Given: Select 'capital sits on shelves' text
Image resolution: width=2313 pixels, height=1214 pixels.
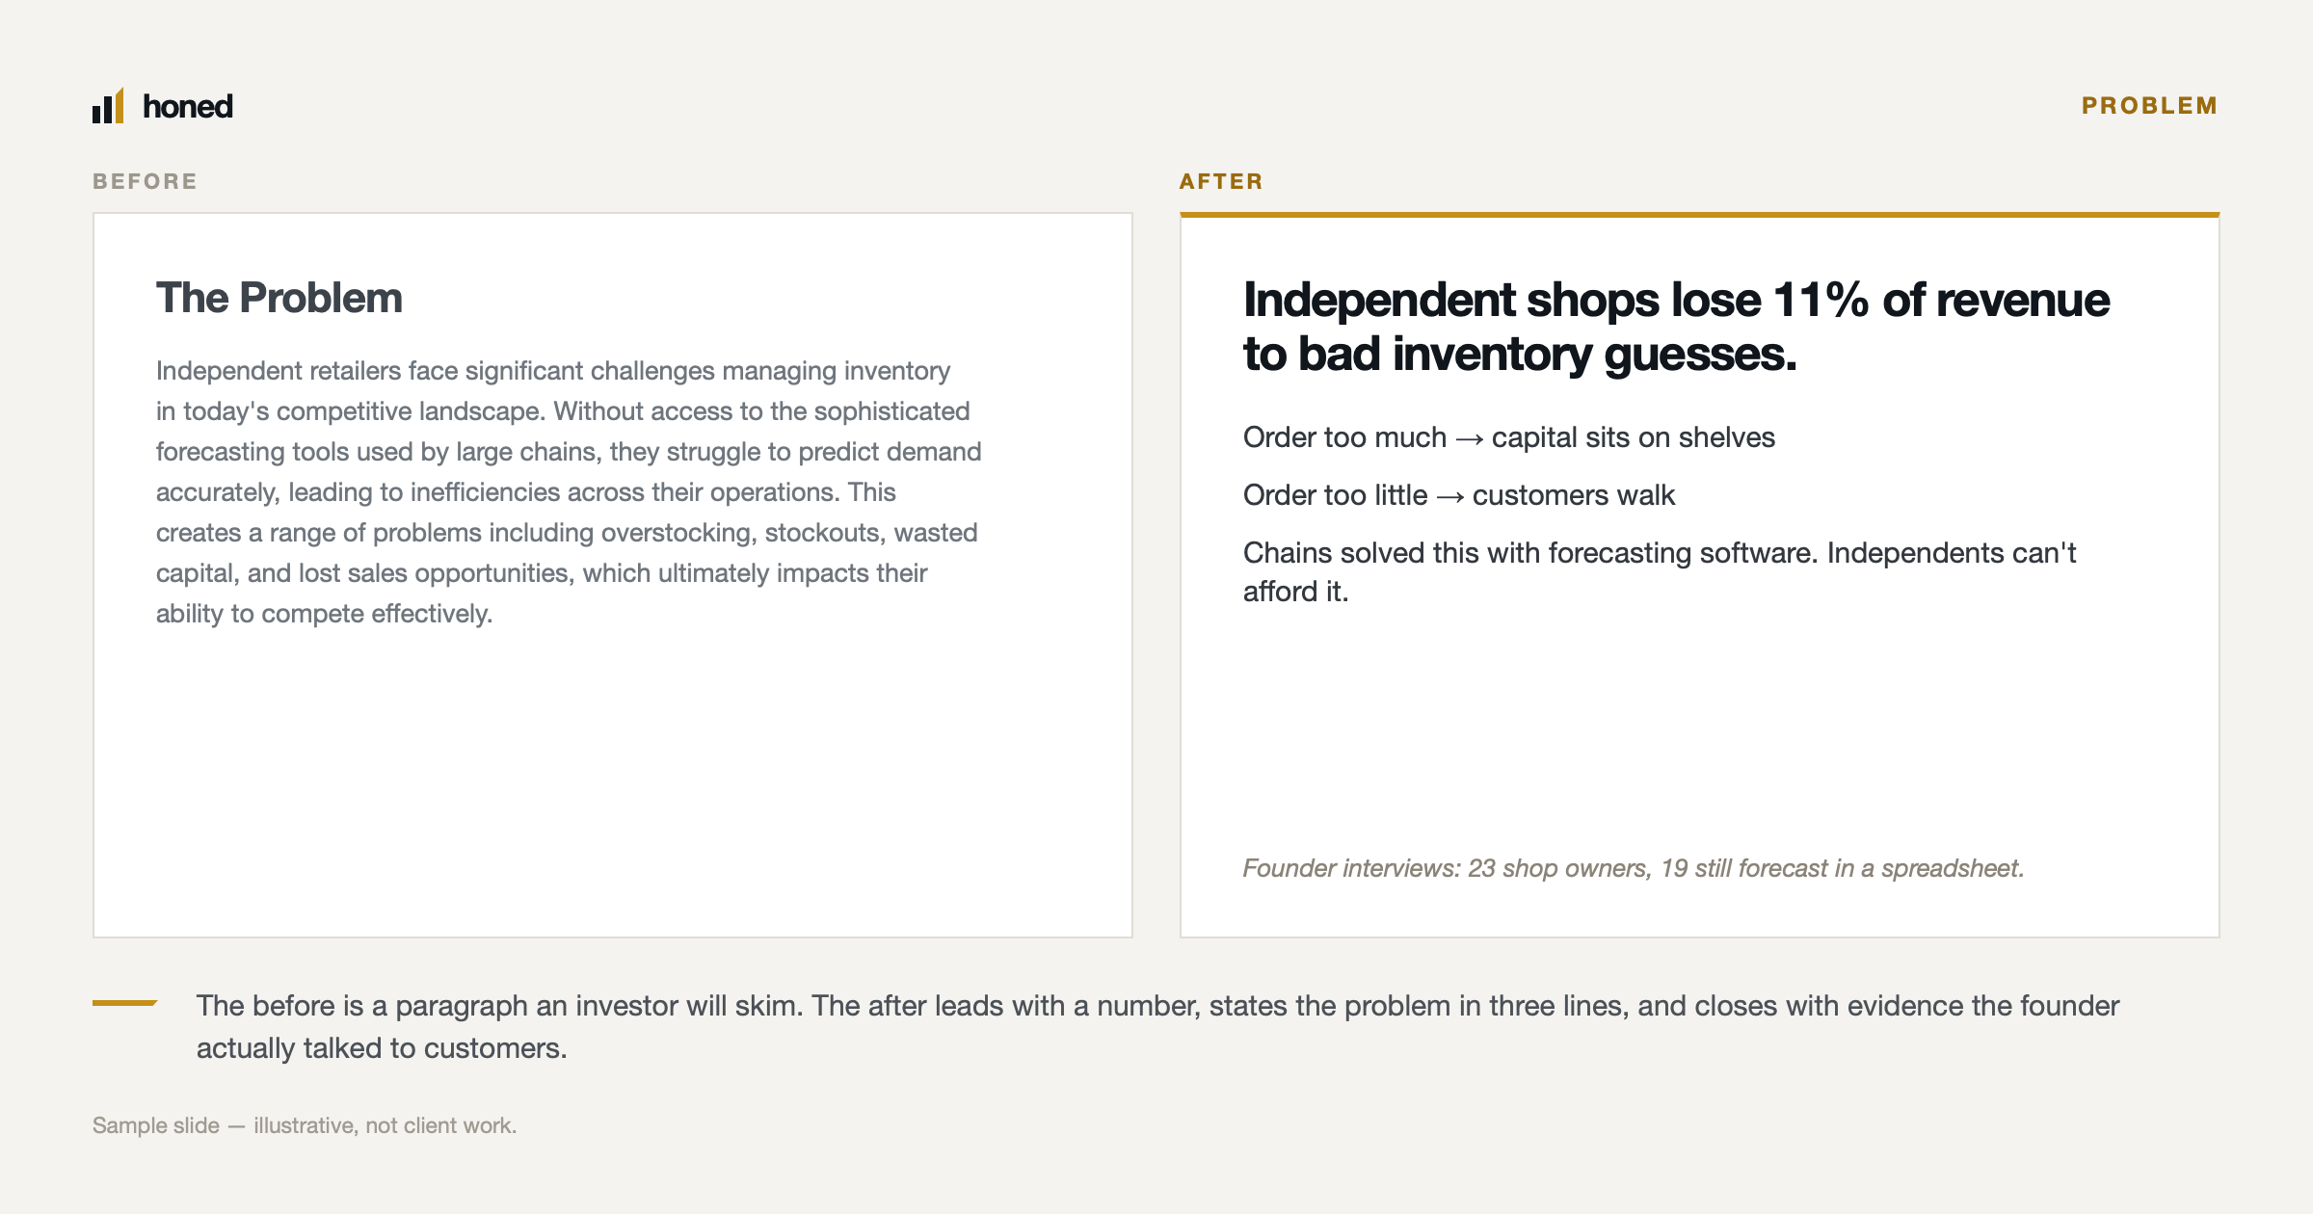Looking at the screenshot, I should pyautogui.click(x=1634, y=437).
